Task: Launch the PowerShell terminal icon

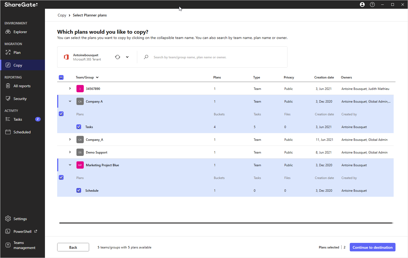Action: pos(8,231)
